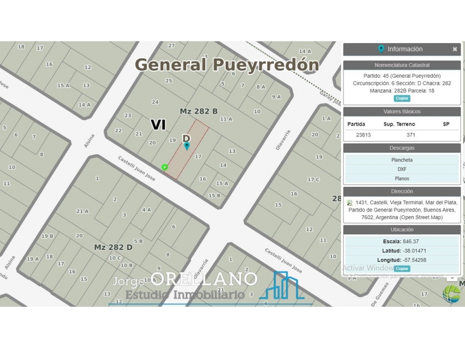Click parcel 24 in Mz 282 B
Viewport: 465px width, 348px height.
[155, 102]
